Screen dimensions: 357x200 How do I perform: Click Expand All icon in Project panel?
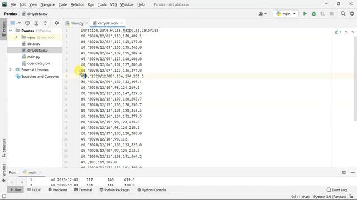[x=36, y=23]
